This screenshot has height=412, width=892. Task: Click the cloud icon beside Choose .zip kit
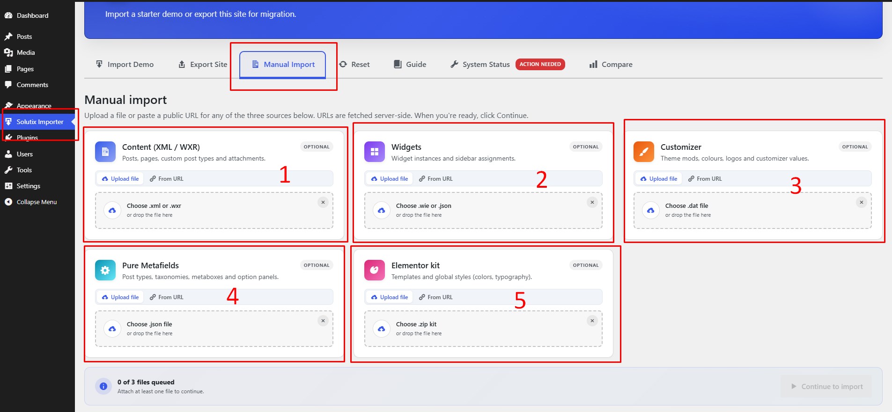point(382,329)
